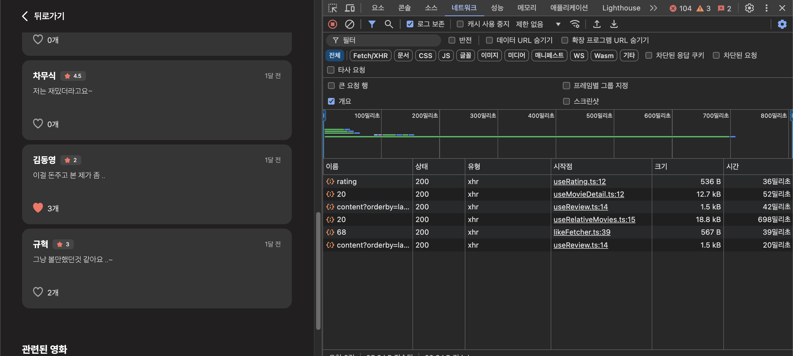Toggle device toolbar icon
This screenshot has width=793, height=356.
tap(349, 8)
